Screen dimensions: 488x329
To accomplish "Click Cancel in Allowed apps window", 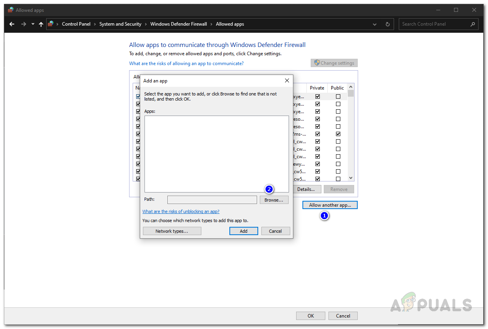I will point(343,316).
